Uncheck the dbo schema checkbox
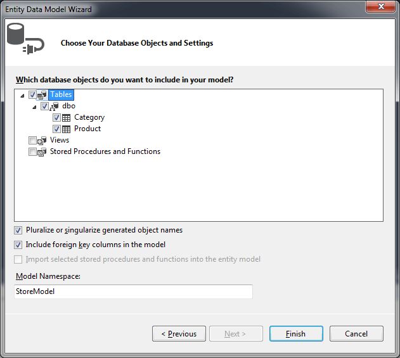 coord(44,106)
